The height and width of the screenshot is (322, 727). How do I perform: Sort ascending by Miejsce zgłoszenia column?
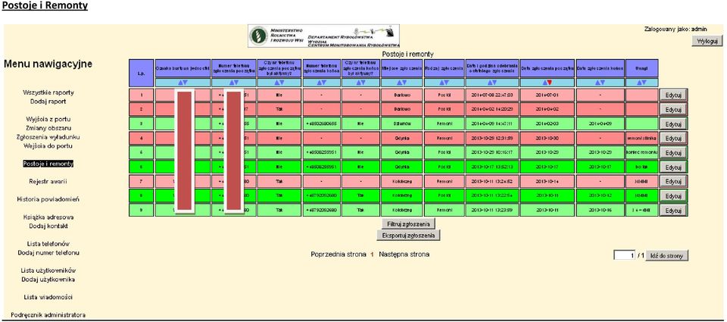[x=399, y=83]
